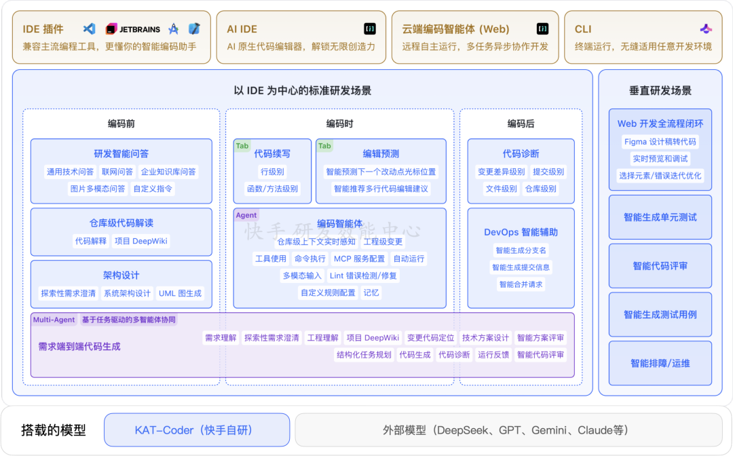The image size is (733, 456).
Task: Click the last blue icon in IDE 插件 card
Action: (x=194, y=29)
